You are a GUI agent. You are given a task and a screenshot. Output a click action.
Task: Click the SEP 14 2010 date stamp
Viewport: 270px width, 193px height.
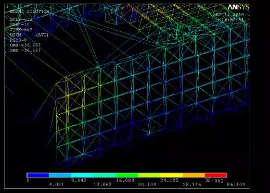click(x=228, y=15)
